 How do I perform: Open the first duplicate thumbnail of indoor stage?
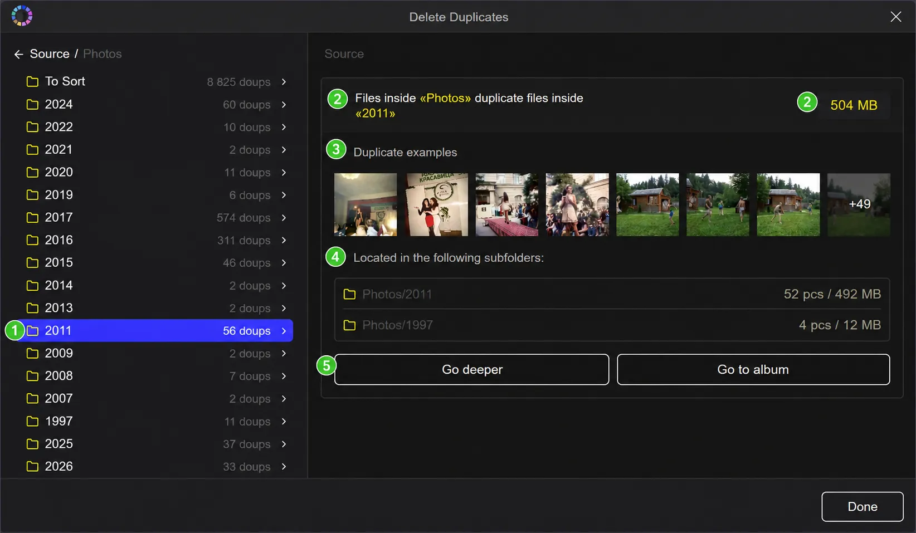pos(366,204)
